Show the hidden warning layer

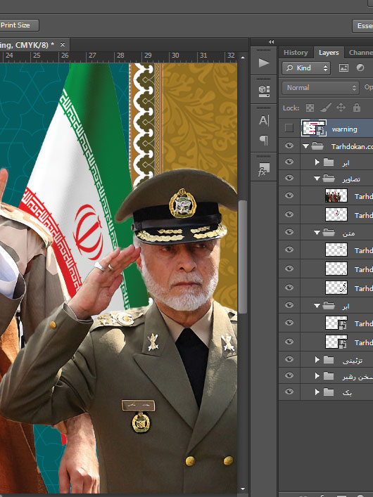[x=289, y=128]
